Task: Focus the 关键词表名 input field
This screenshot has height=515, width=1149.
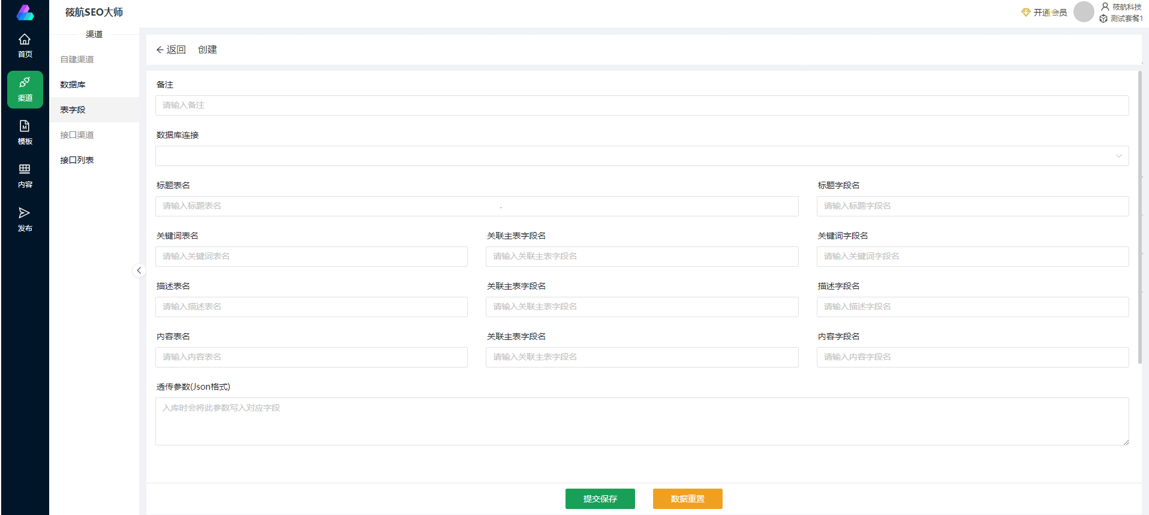Action: [x=311, y=257]
